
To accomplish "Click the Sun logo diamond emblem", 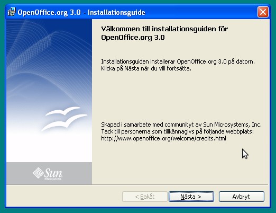I will [38, 173].
